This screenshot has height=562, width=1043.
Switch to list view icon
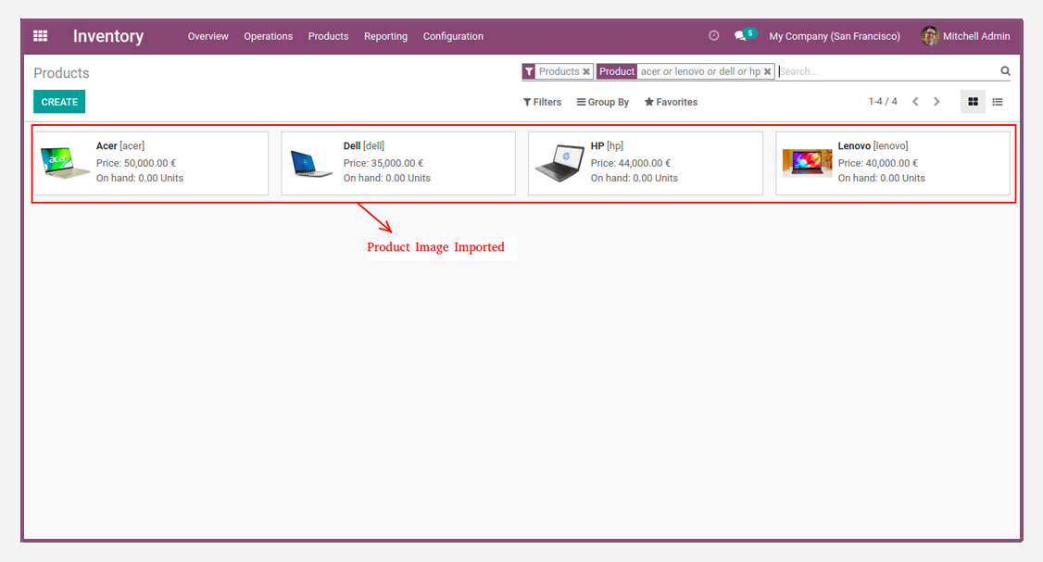[x=997, y=102]
